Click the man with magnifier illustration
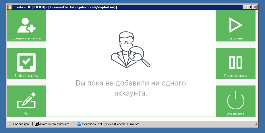 (130, 50)
